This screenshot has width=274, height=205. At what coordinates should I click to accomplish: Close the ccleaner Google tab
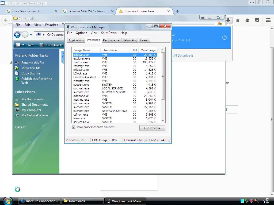pyautogui.click(x=112, y=11)
